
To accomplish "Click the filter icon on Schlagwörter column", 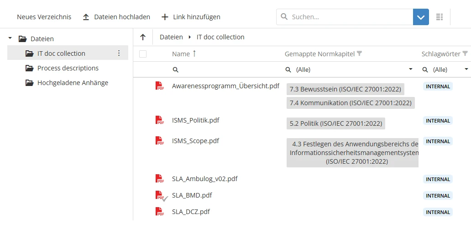I will (465, 54).
